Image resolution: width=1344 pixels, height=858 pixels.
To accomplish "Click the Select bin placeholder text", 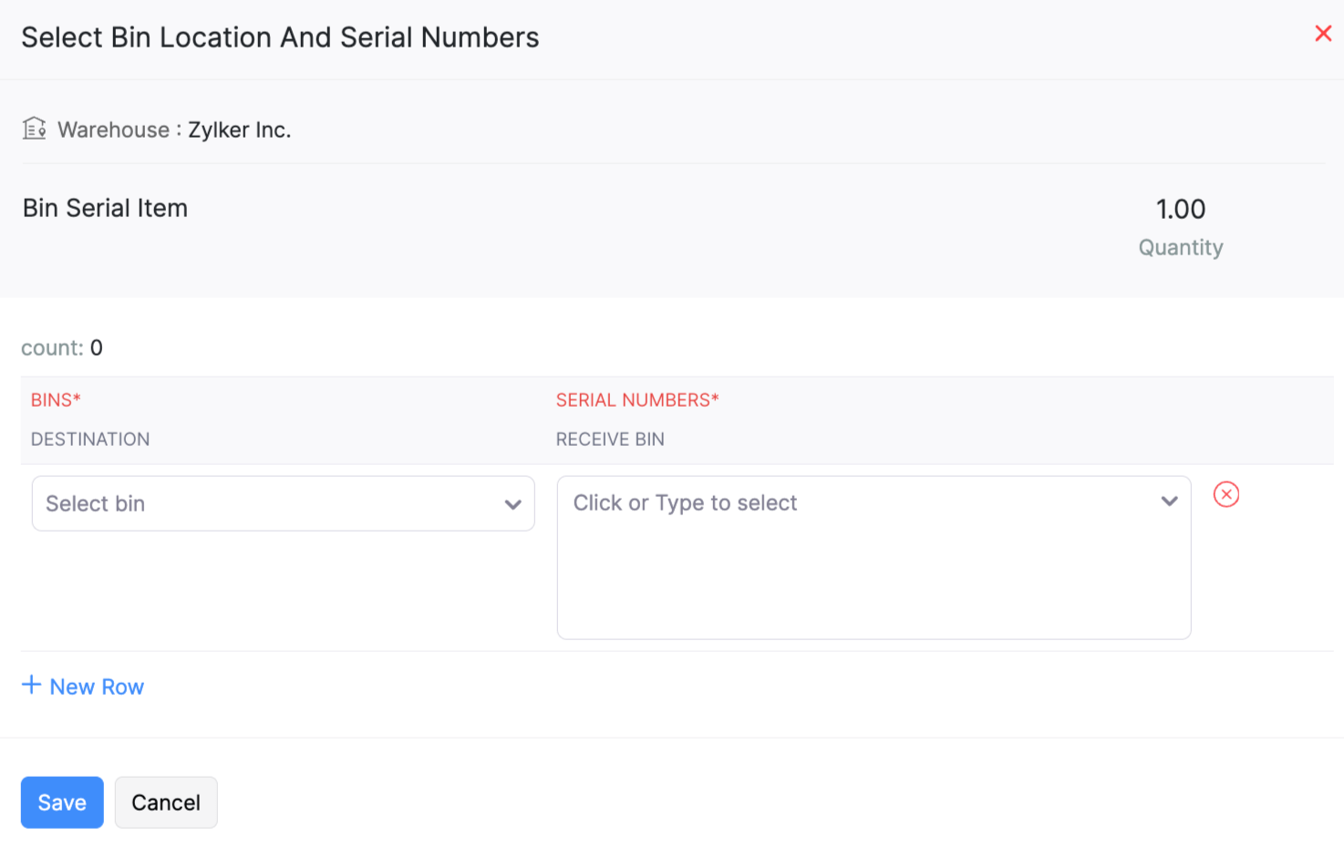I will [96, 504].
